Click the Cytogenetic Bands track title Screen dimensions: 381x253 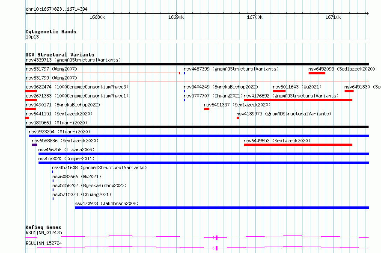point(51,32)
